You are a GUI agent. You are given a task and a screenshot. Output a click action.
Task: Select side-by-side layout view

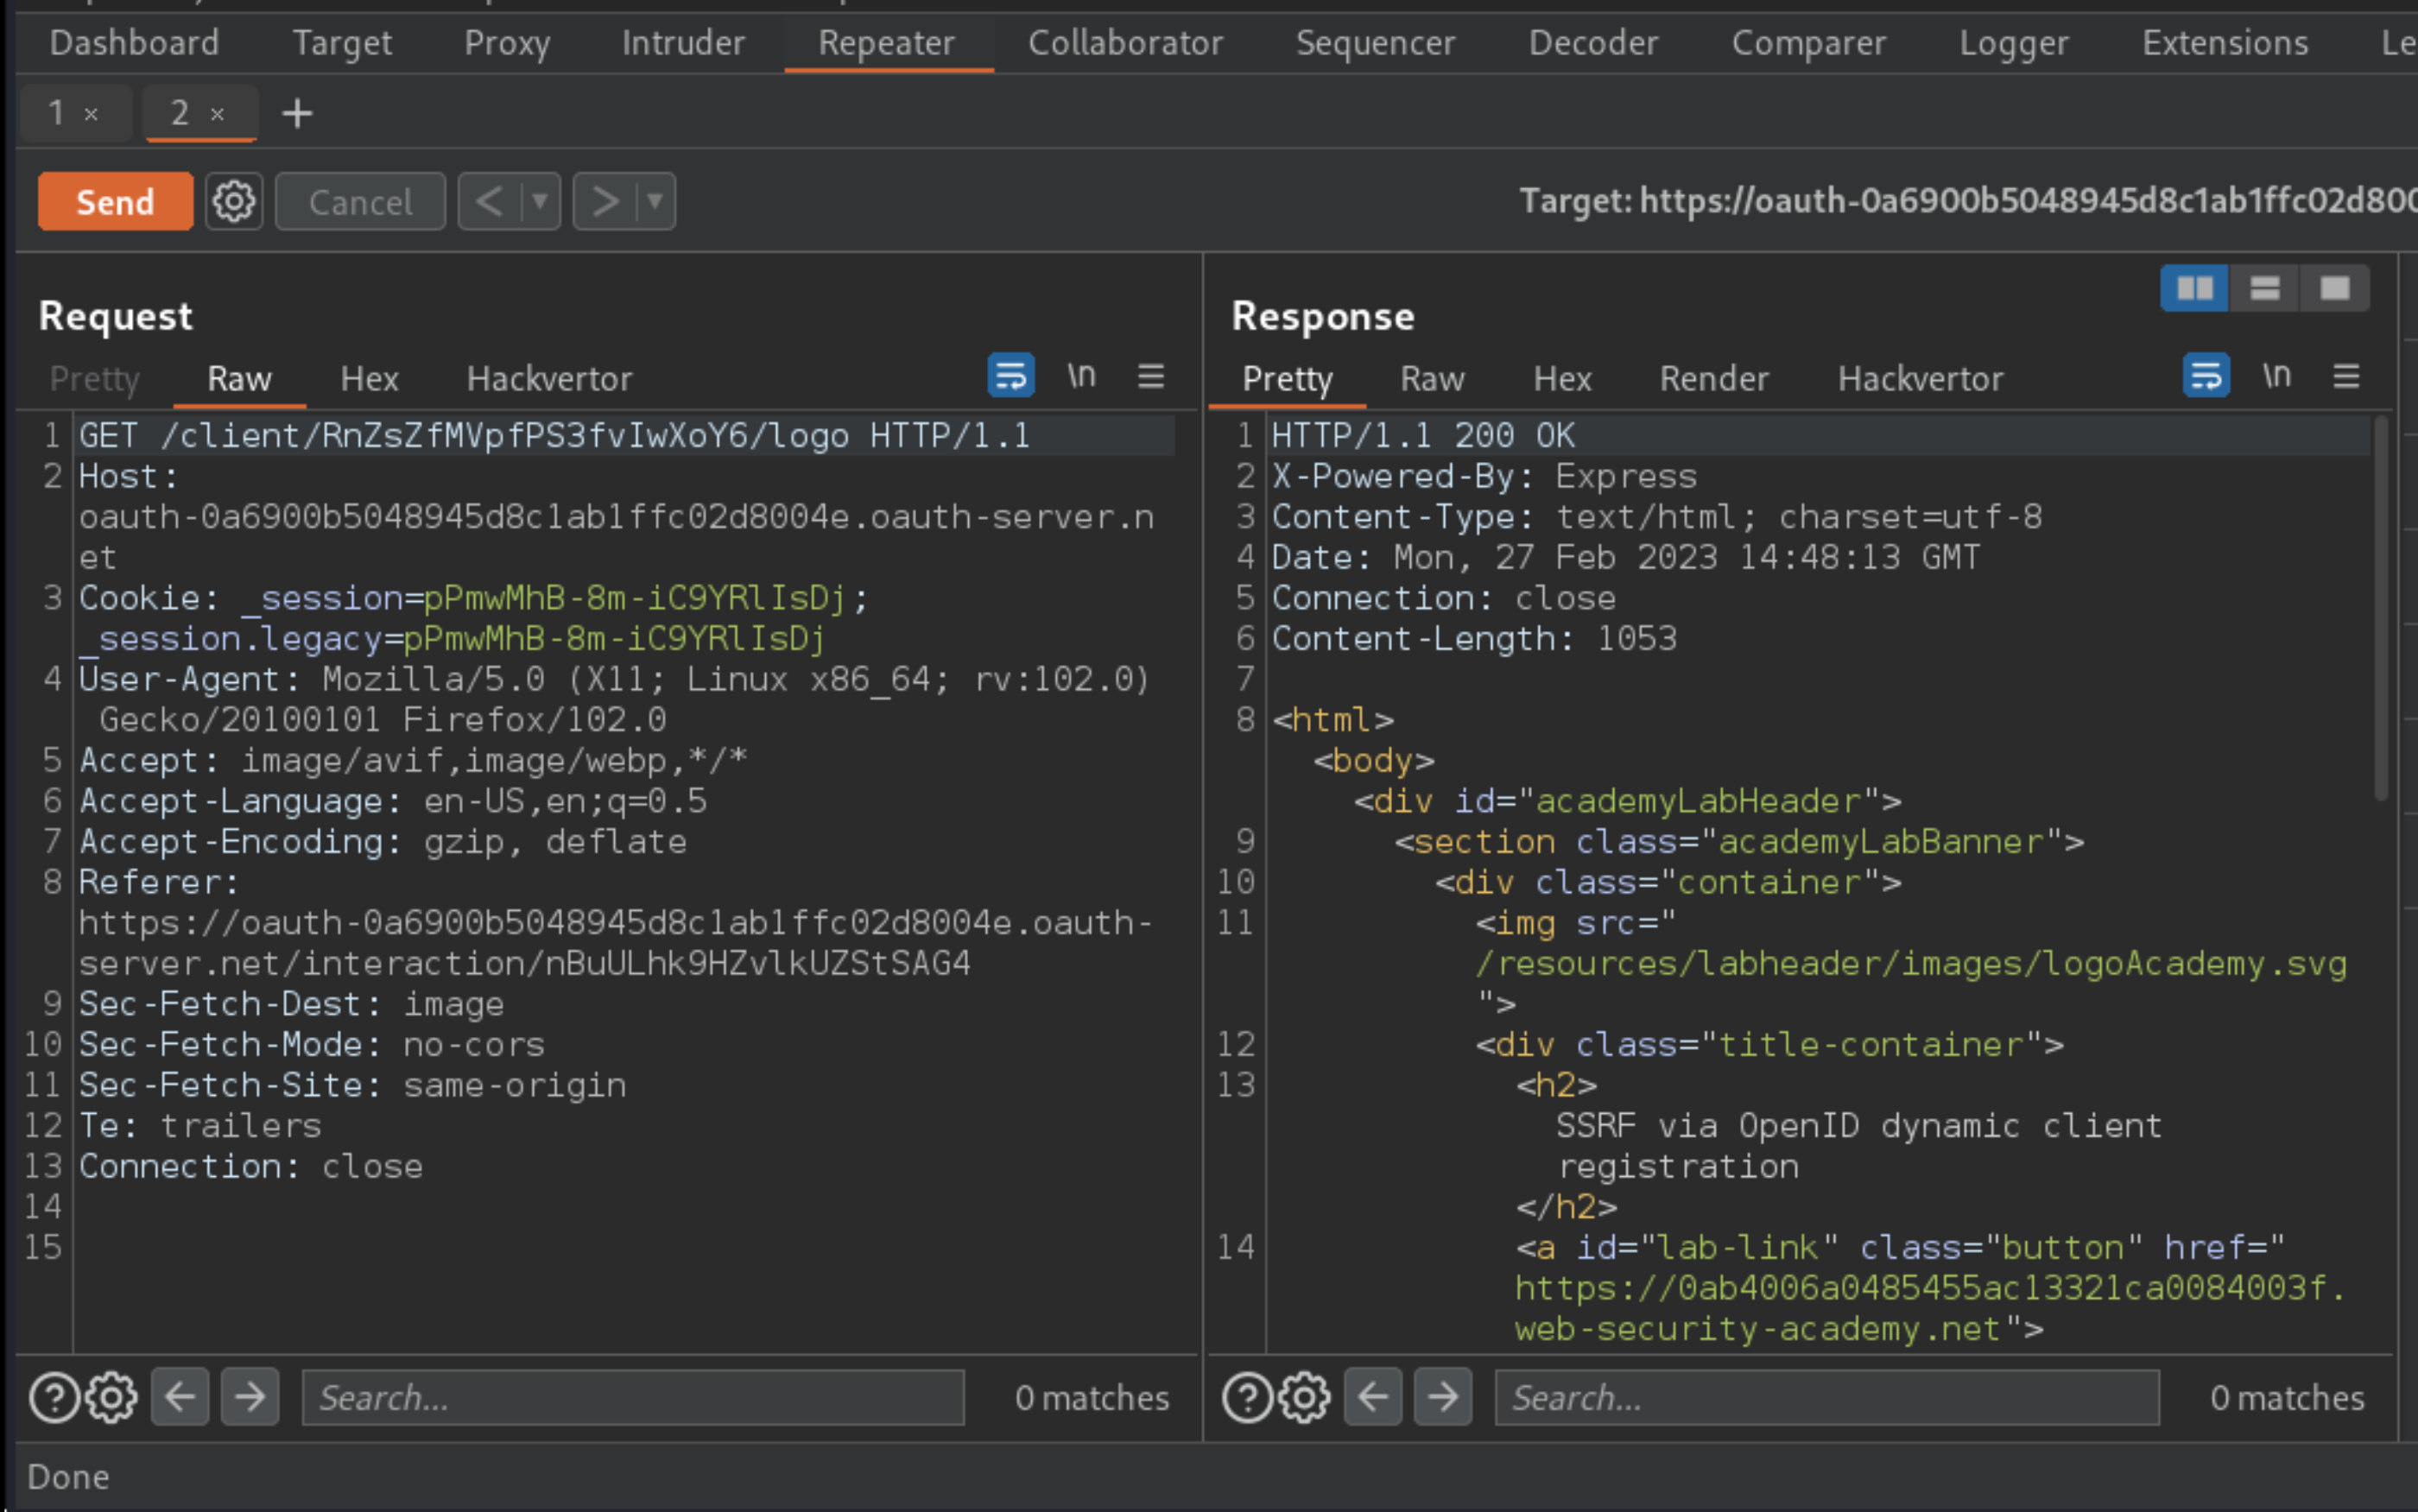2195,289
